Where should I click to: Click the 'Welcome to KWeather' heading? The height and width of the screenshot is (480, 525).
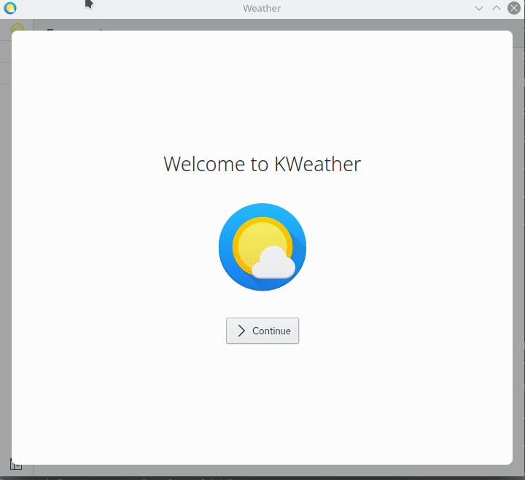coord(262,164)
